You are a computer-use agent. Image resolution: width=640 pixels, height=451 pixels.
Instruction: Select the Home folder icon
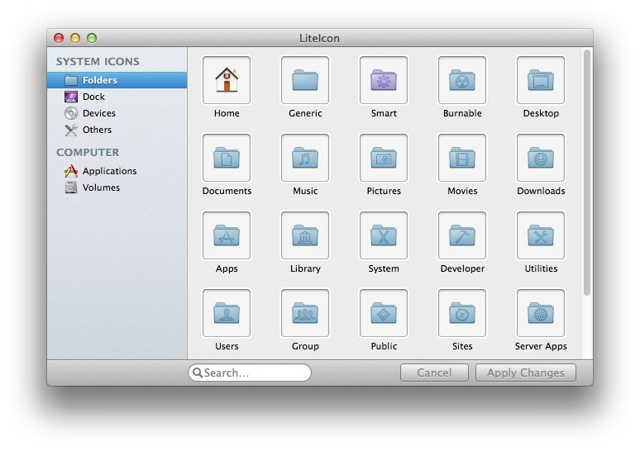(227, 80)
